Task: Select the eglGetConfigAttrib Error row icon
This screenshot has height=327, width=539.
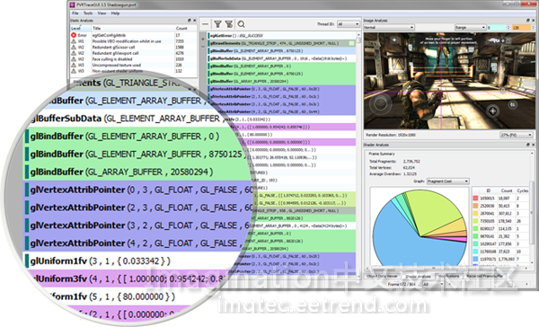Action: pos(74,35)
